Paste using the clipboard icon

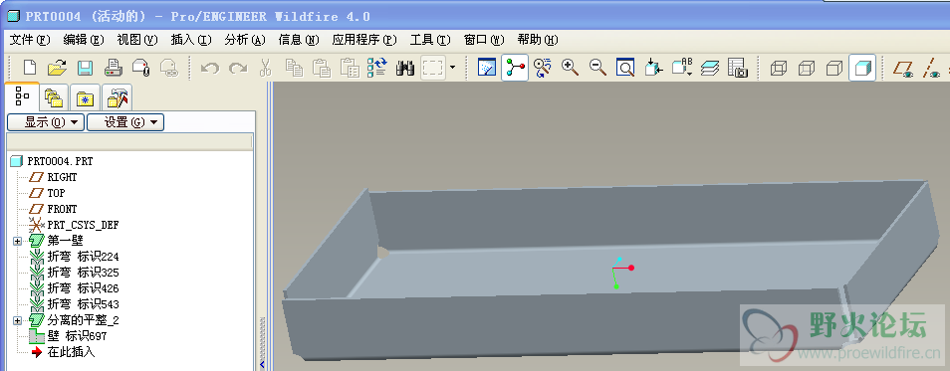click(322, 68)
